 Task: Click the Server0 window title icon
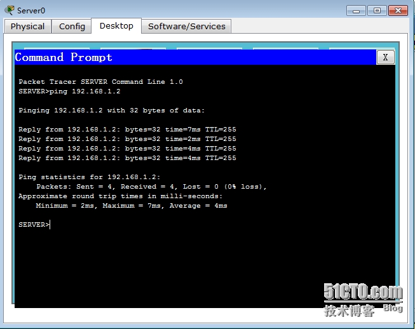(10, 10)
